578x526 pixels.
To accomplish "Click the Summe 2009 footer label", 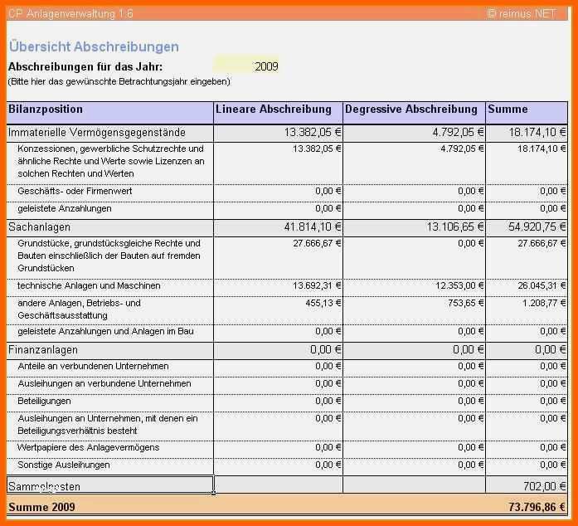I will point(41,507).
